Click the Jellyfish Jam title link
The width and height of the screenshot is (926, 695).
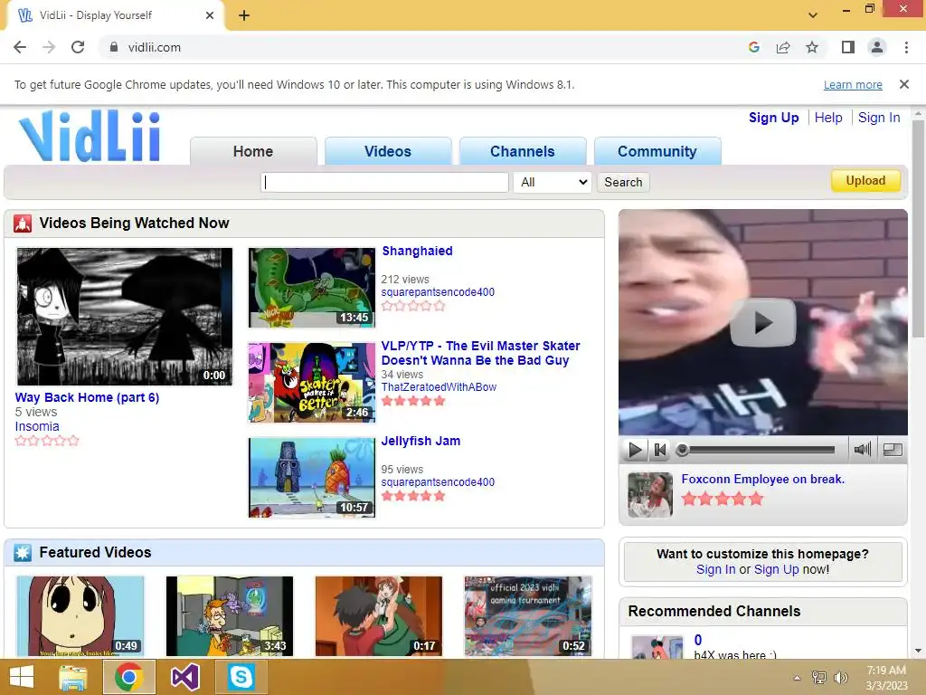pos(420,441)
